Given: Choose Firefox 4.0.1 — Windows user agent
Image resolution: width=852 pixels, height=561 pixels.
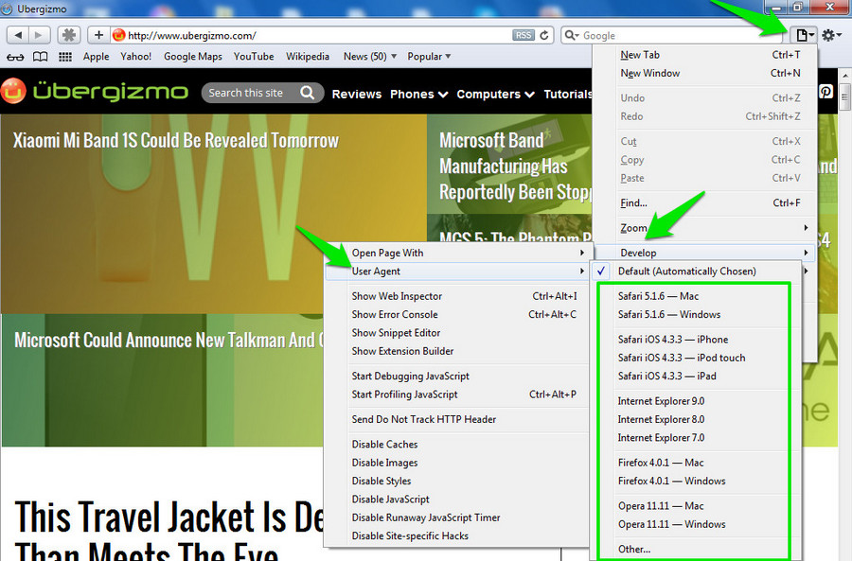Looking at the screenshot, I should click(696, 482).
